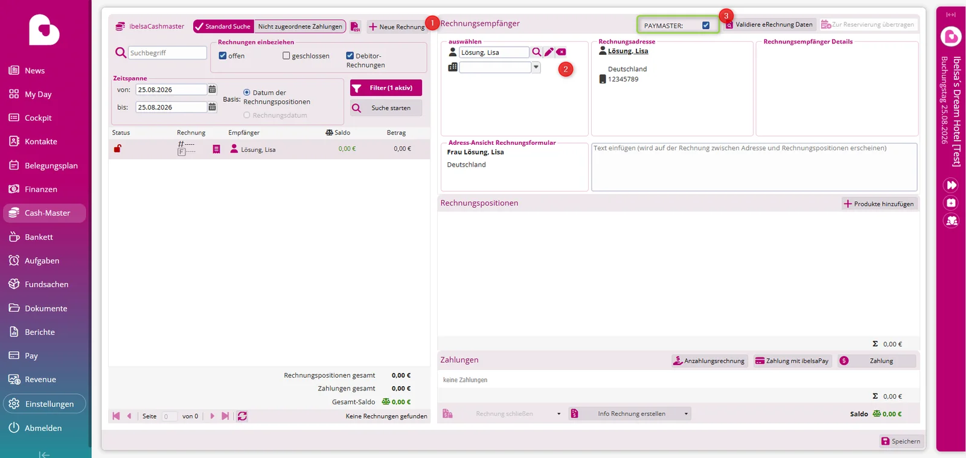Open the 'Info Rechnung erstellen' dropdown arrow
Screen dimensions: 966x458
coord(686,414)
